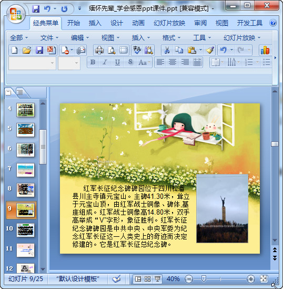Send as email attachment icon

81,50
